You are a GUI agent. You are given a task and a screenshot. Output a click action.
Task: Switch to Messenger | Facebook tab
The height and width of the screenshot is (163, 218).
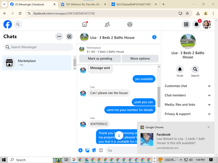click(33, 4)
